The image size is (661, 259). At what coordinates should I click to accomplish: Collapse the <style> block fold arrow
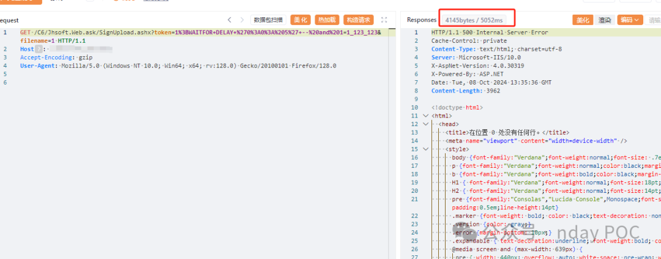[x=425, y=149]
